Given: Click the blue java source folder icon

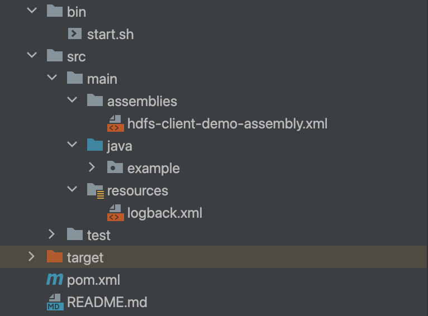Looking at the screenshot, I should 95,146.
